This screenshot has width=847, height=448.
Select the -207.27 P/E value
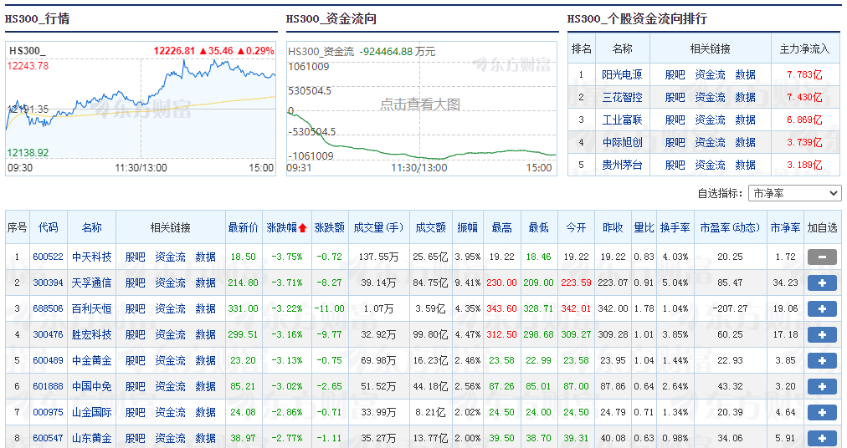coord(730,308)
